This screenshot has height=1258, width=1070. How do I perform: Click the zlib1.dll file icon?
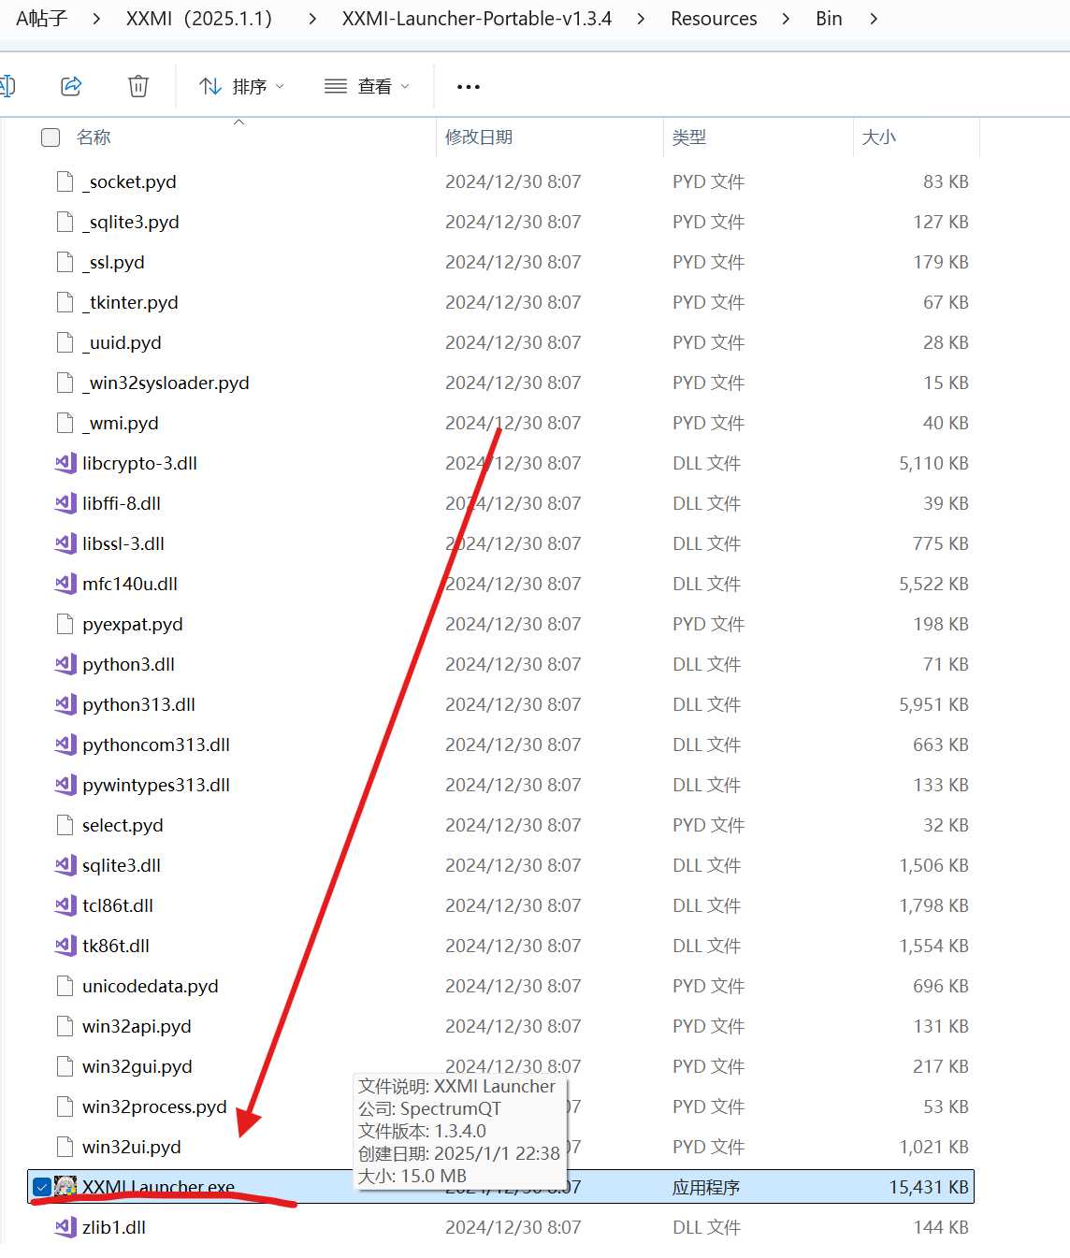(x=65, y=1227)
